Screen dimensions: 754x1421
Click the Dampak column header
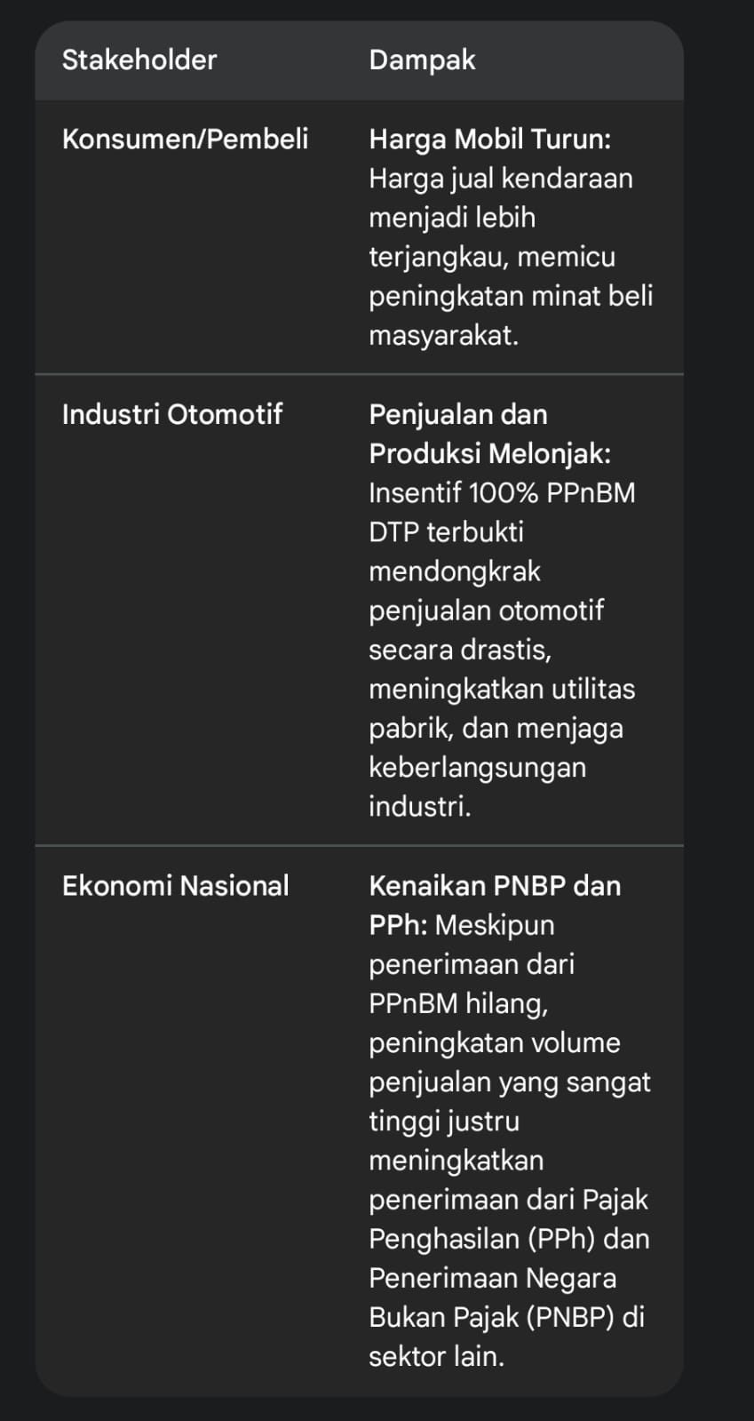pos(422,60)
